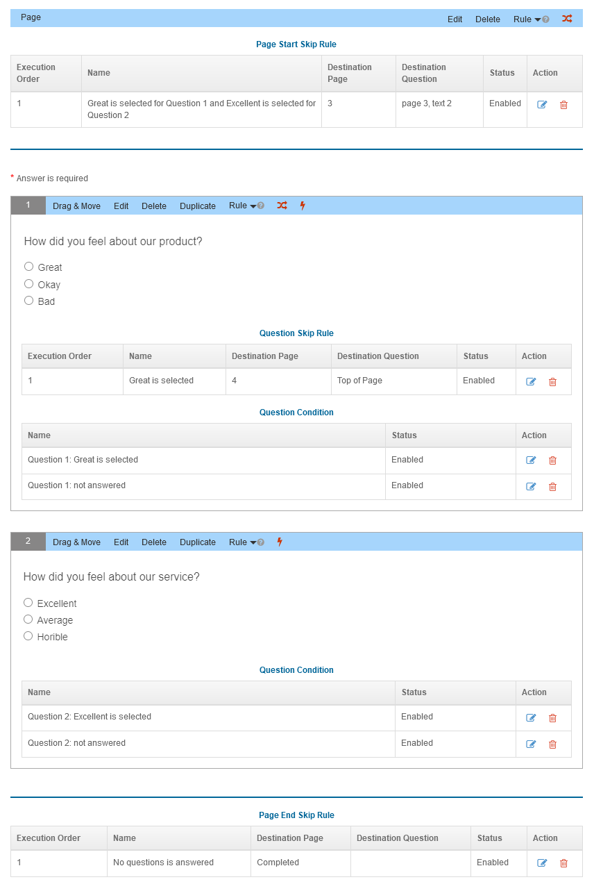Screen dimensions: 594x891
Task: Click Drag & Move on Question 1
Action: (76, 206)
